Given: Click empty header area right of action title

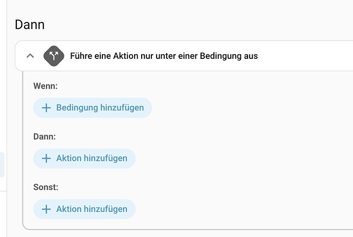Looking at the screenshot, I should (x=307, y=56).
